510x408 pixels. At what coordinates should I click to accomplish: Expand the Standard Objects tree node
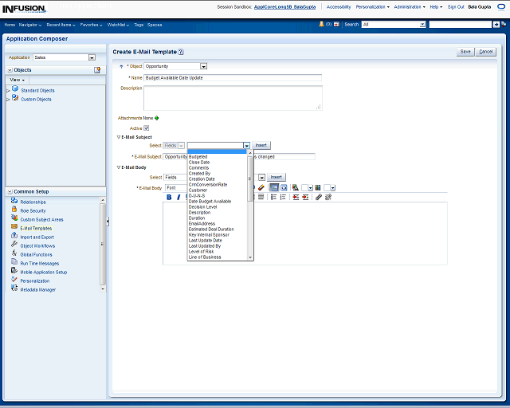[8, 91]
